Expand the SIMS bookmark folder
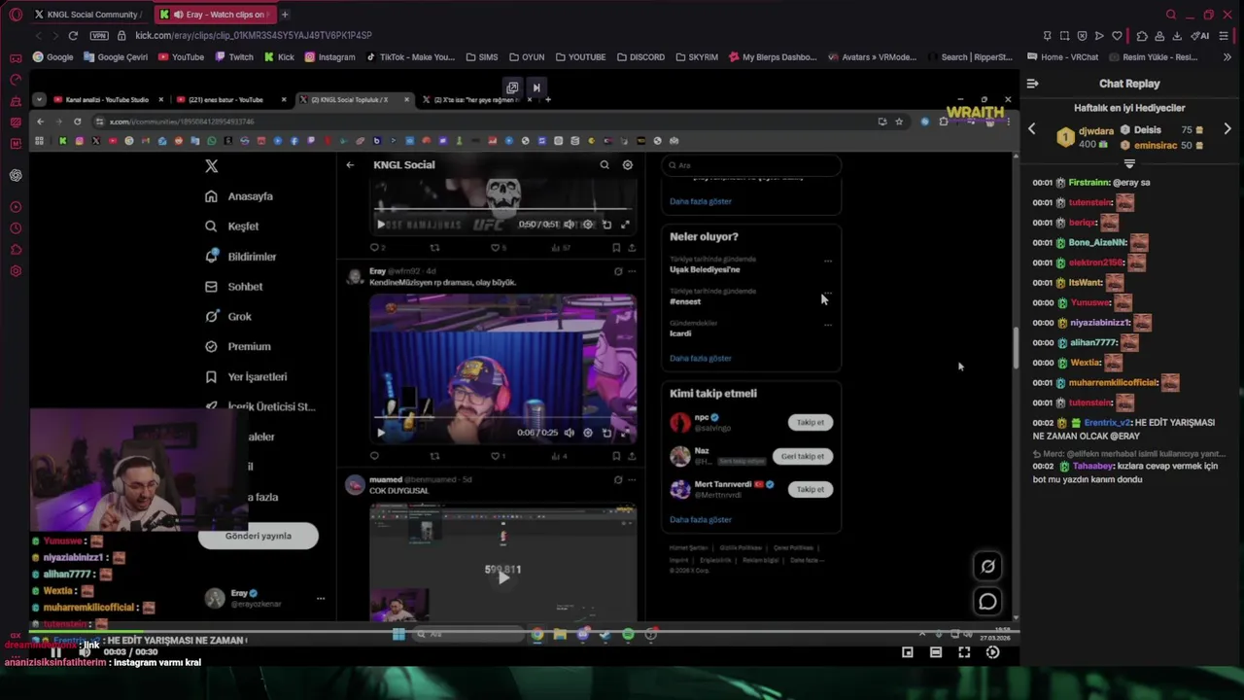 point(481,57)
